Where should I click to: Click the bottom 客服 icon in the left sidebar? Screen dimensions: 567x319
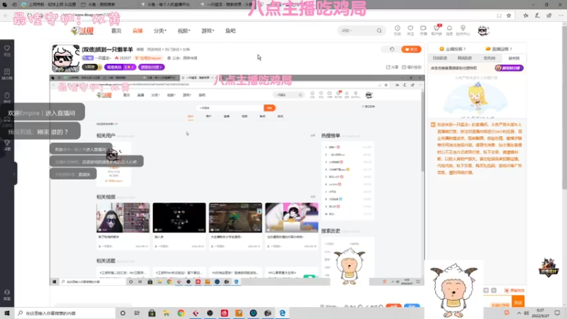(x=7, y=295)
